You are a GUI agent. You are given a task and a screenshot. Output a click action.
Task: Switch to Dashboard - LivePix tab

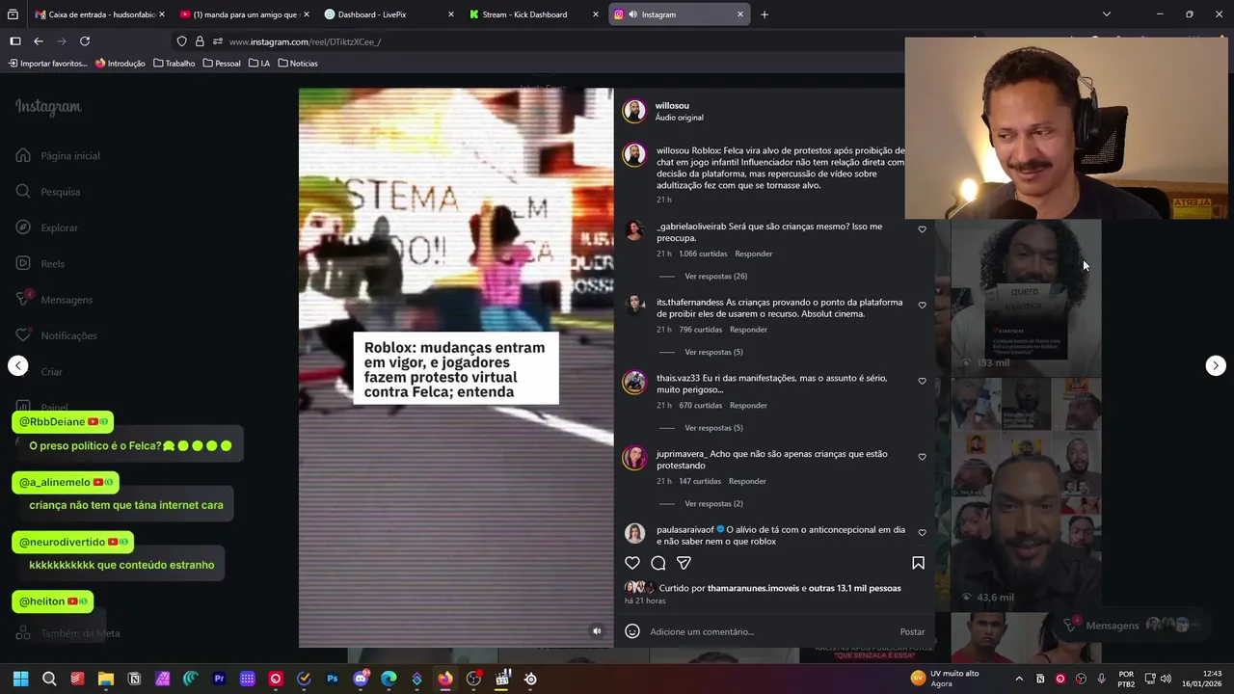[x=389, y=14]
